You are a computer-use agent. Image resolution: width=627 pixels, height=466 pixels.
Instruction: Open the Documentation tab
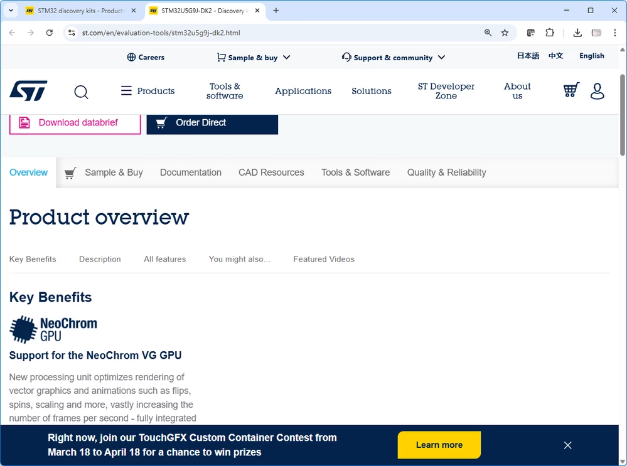(190, 172)
